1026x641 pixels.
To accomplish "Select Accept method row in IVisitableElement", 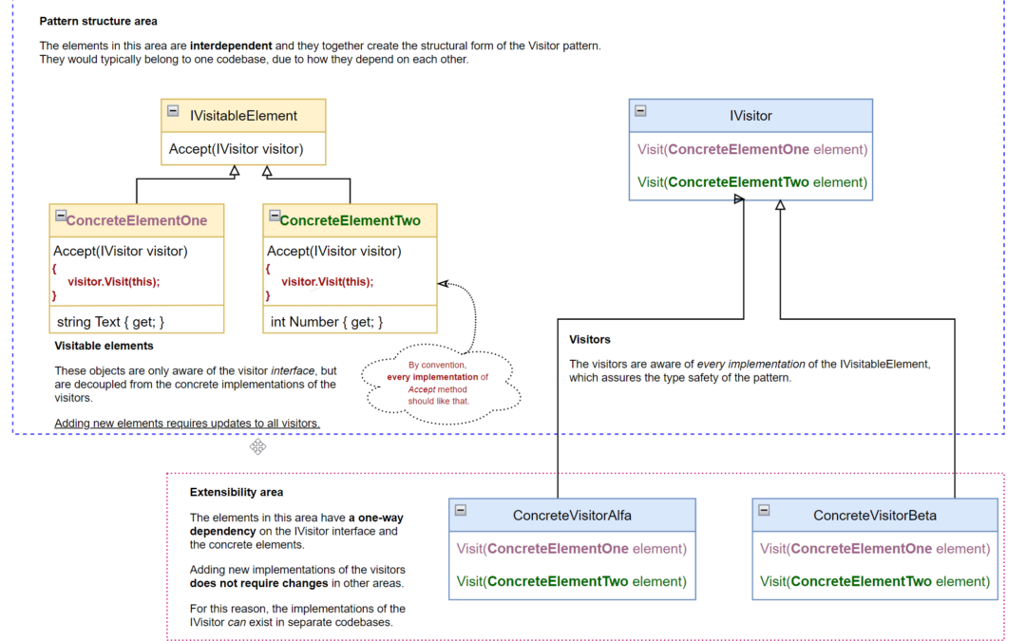I will (237, 149).
